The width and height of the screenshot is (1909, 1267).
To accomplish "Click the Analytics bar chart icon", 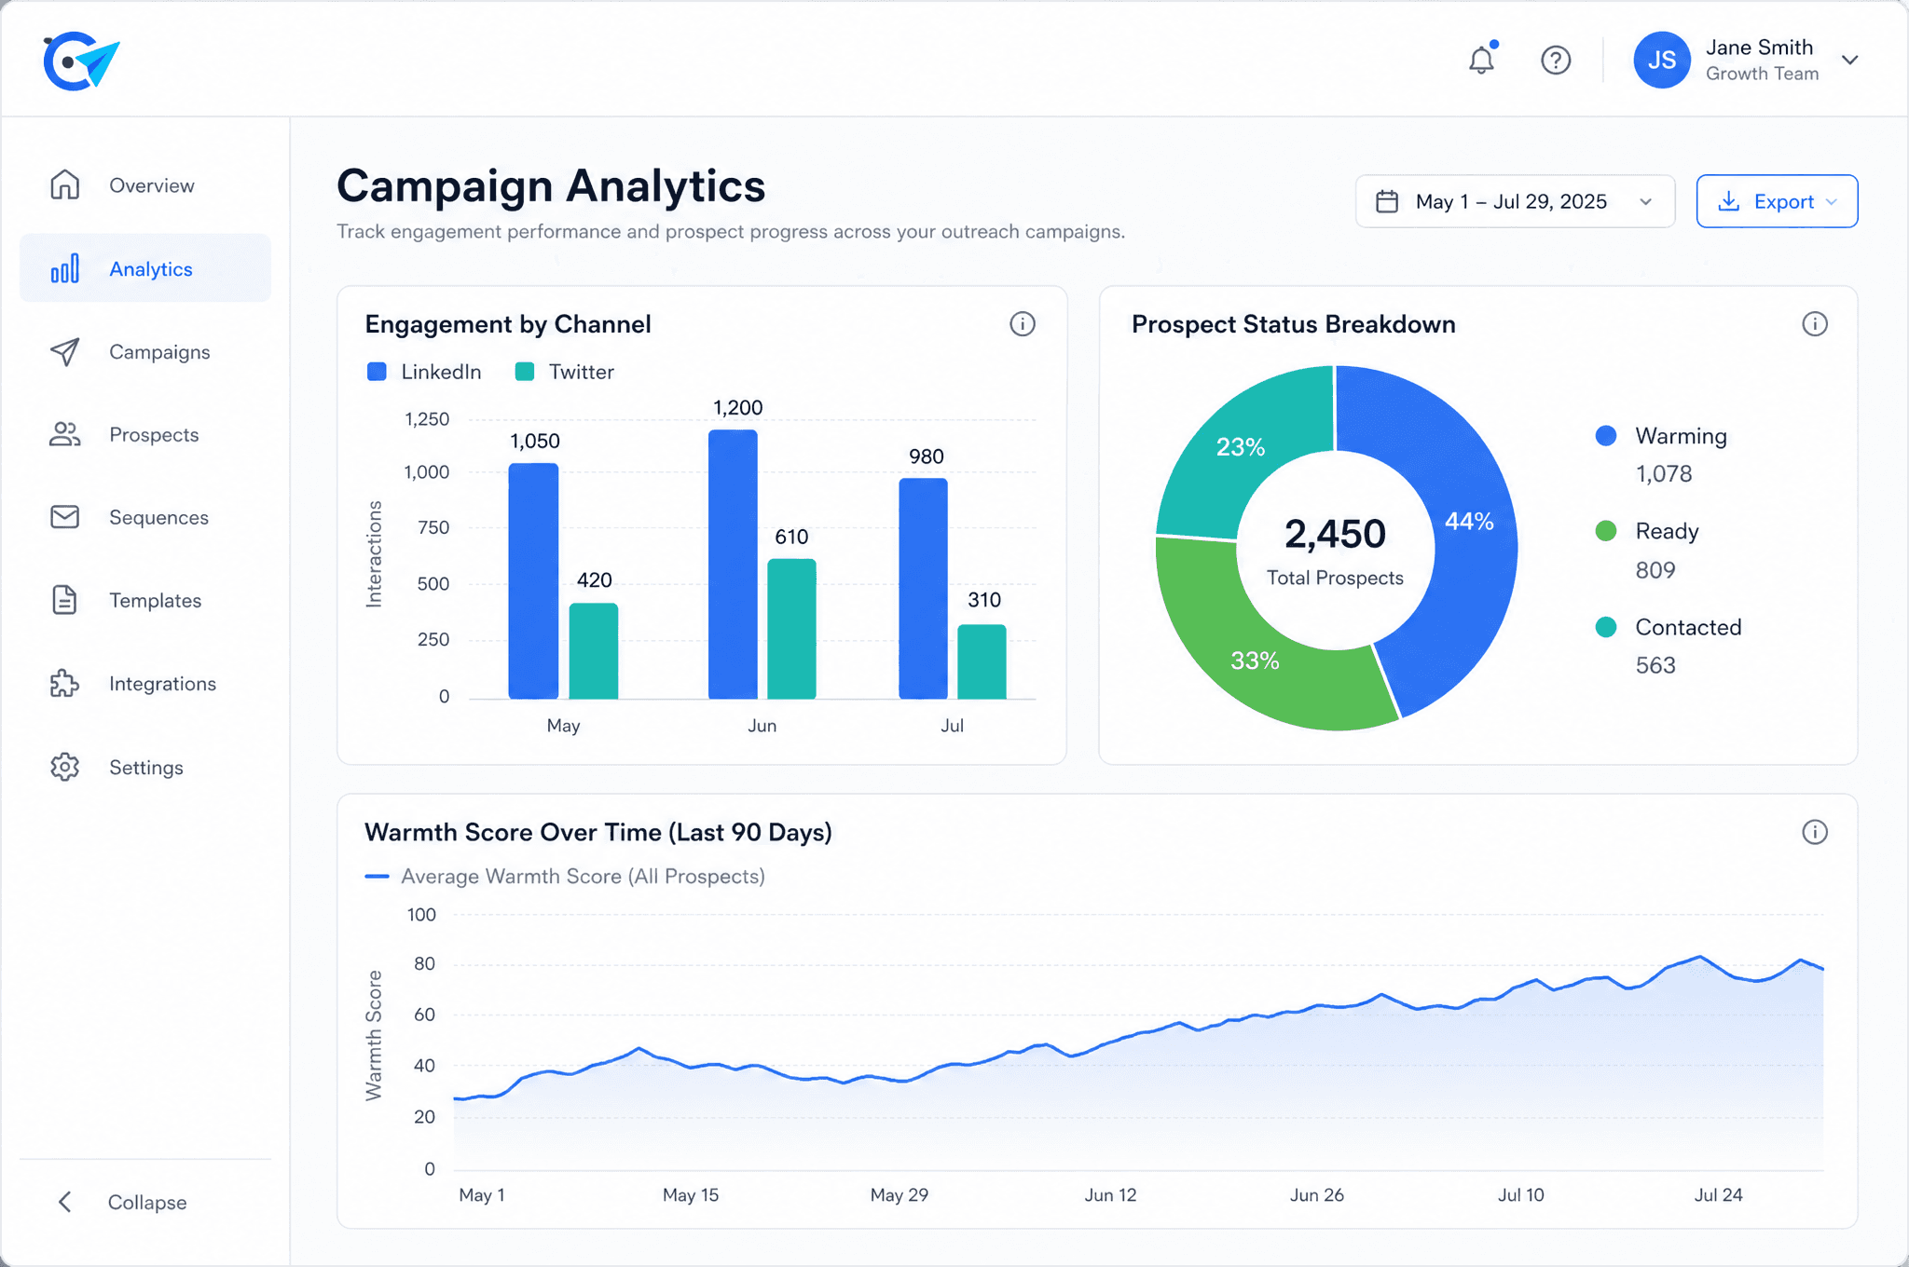I will pos(64,268).
